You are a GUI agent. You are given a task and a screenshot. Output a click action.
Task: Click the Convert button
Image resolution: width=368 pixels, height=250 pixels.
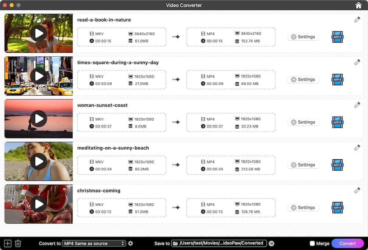[x=347, y=243]
